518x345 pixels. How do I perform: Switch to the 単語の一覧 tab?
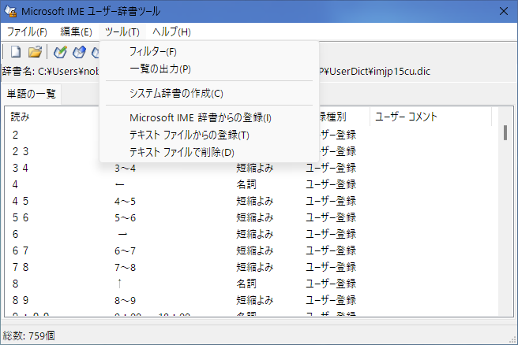[32, 94]
